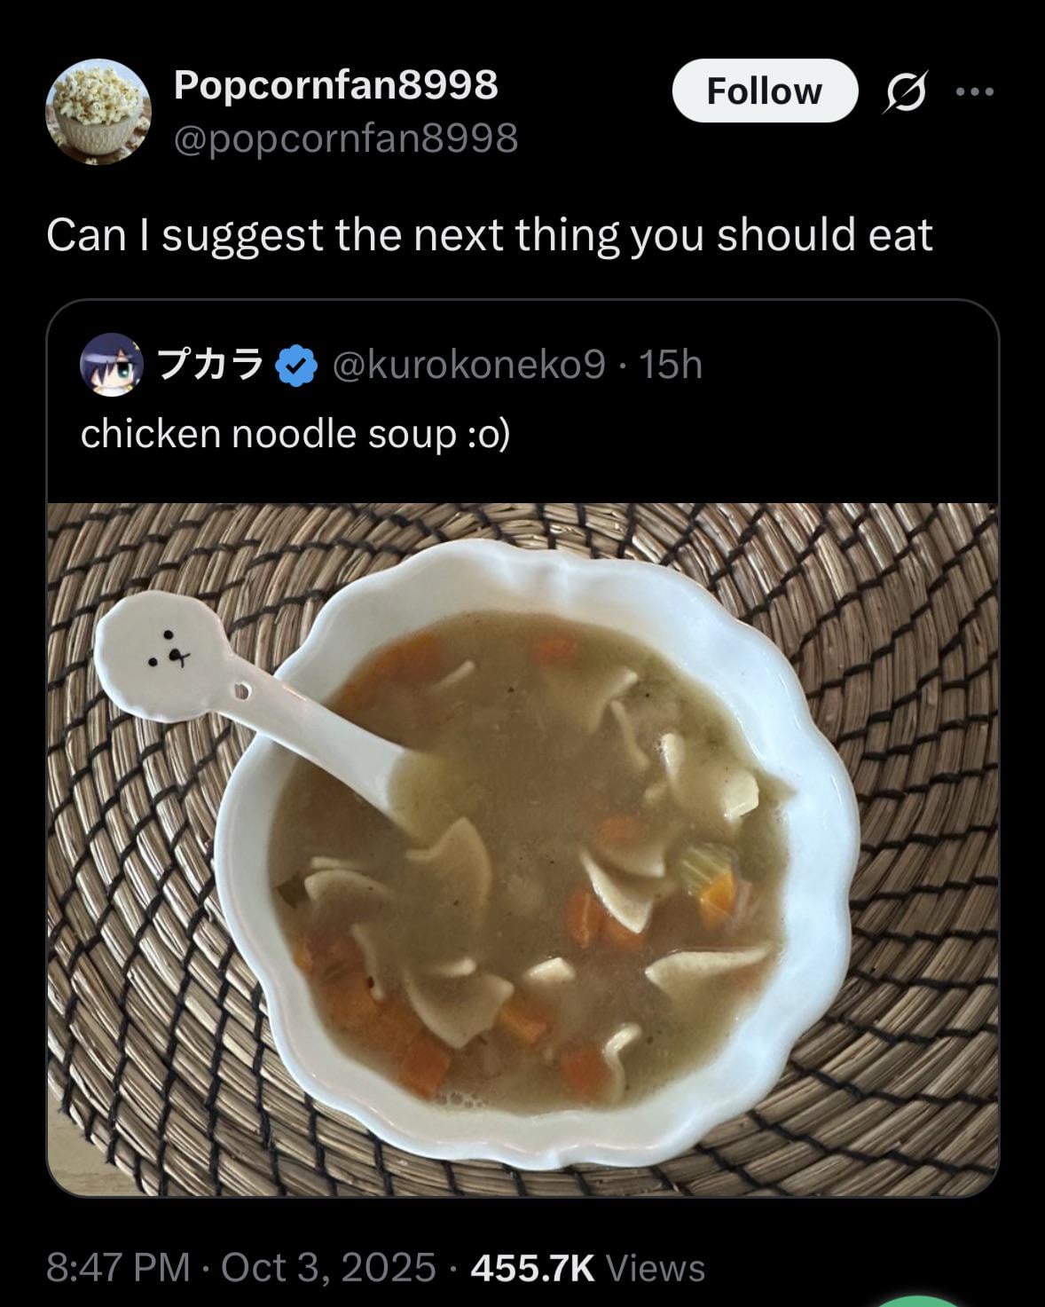Open the three-dot more options menu
Screen dimensions: 1045x1307
pos(976,91)
